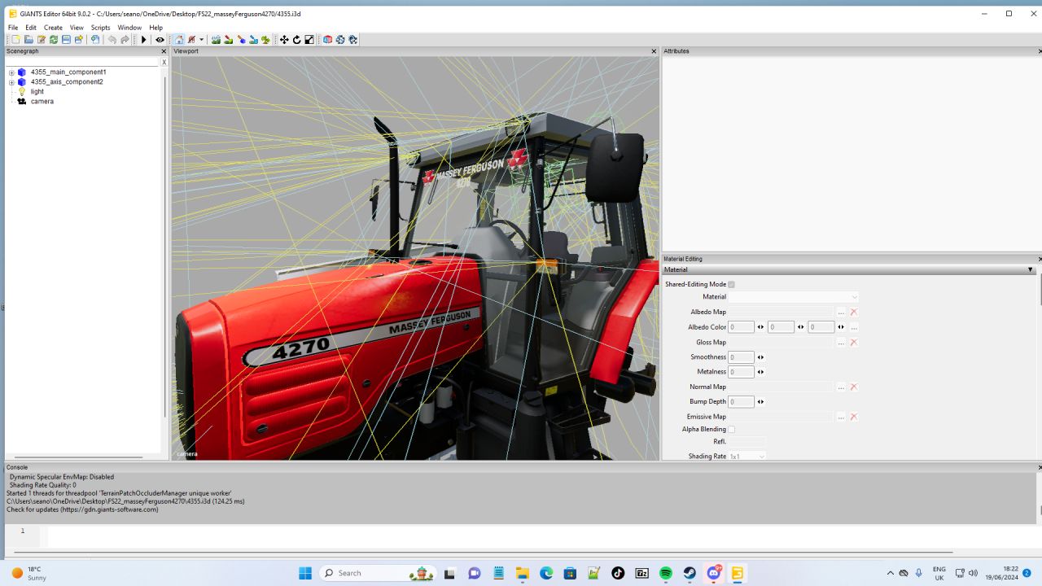Image resolution: width=1042 pixels, height=586 pixels.
Task: Click the green Reload file icon
Action: (54, 40)
